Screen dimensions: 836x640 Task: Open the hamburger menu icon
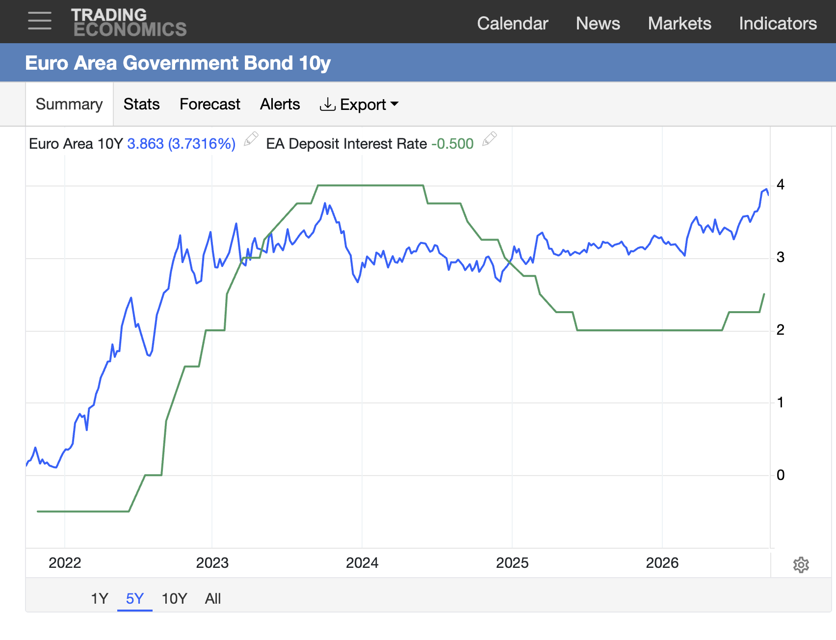pyautogui.click(x=40, y=21)
